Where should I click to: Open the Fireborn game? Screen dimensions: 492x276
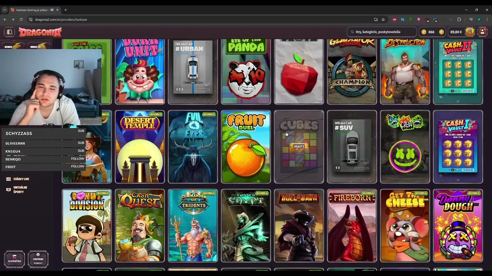point(352,226)
